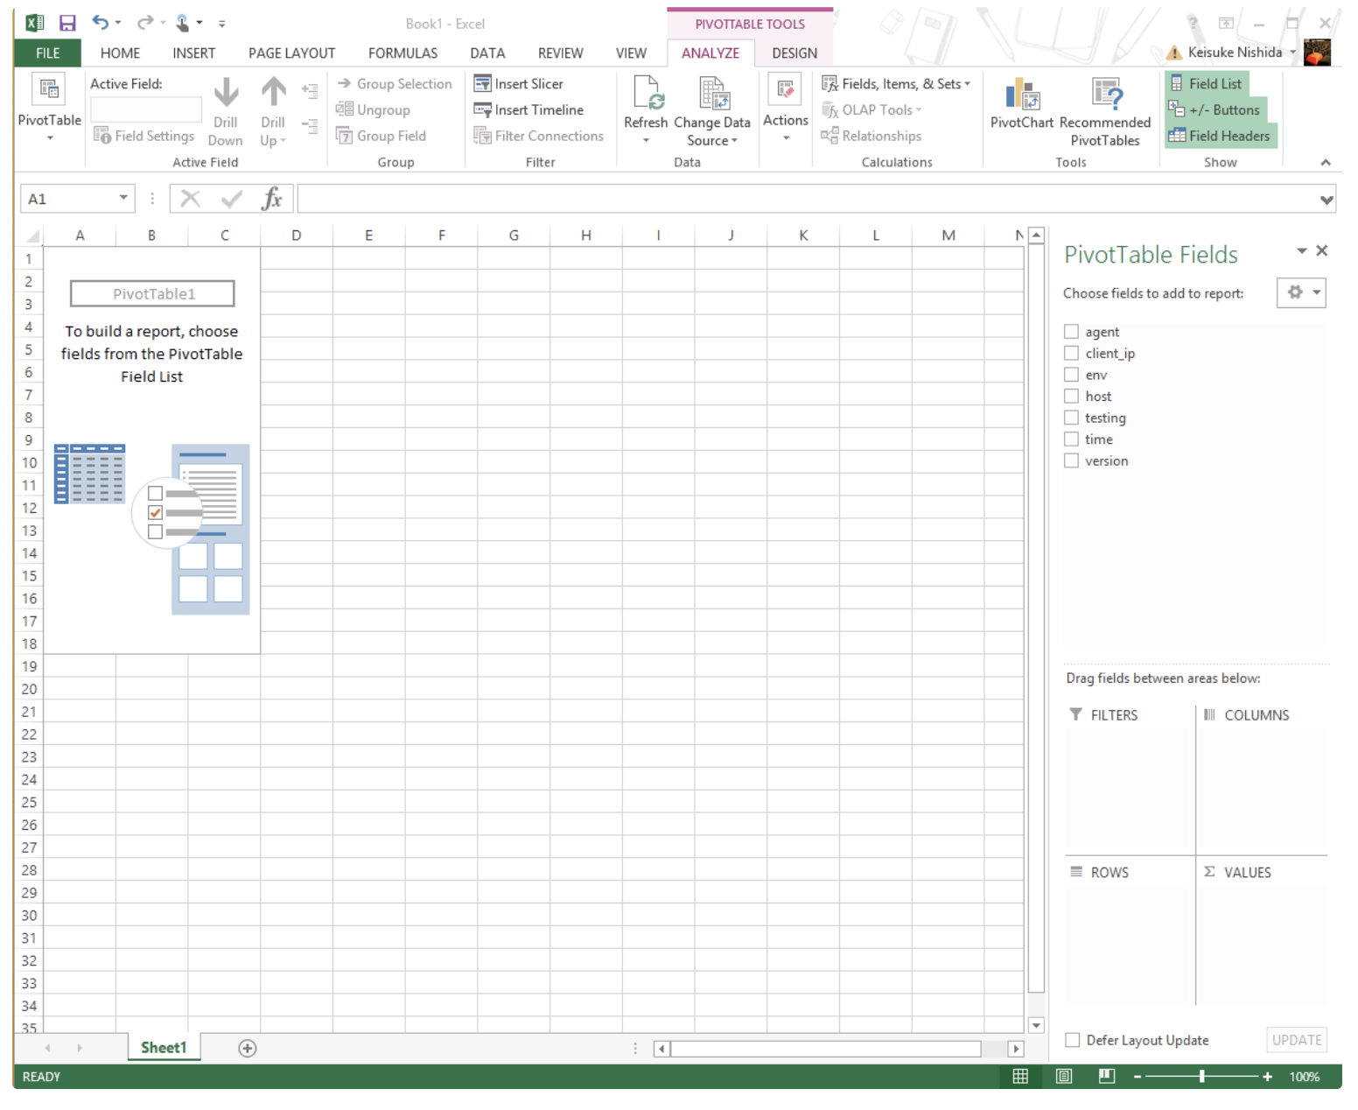Viewport: 1358px width, 1110px height.
Task: Click the Recommended PivotTables icon
Action: tap(1105, 95)
